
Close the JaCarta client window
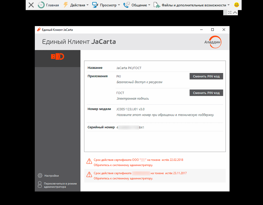(224, 30)
